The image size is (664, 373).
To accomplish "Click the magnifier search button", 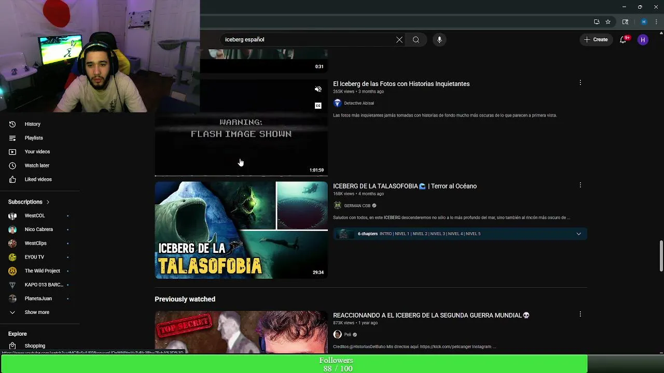I will (416, 39).
